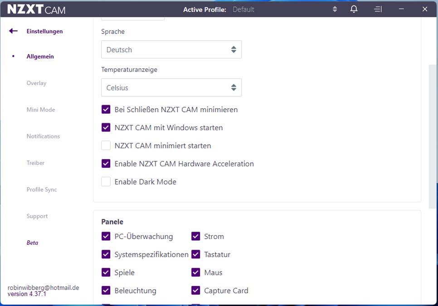Select Allgemein in the settings sidebar
438x306 pixels.
tap(40, 56)
